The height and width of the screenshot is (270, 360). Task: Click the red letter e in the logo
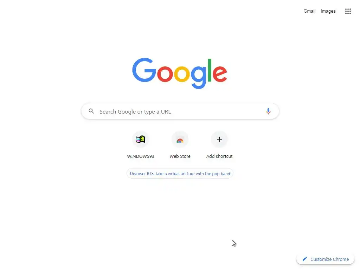(x=220, y=73)
